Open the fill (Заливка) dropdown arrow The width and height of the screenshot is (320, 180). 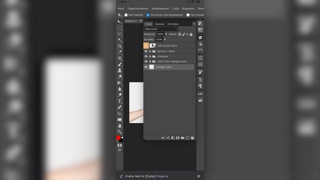164,39
